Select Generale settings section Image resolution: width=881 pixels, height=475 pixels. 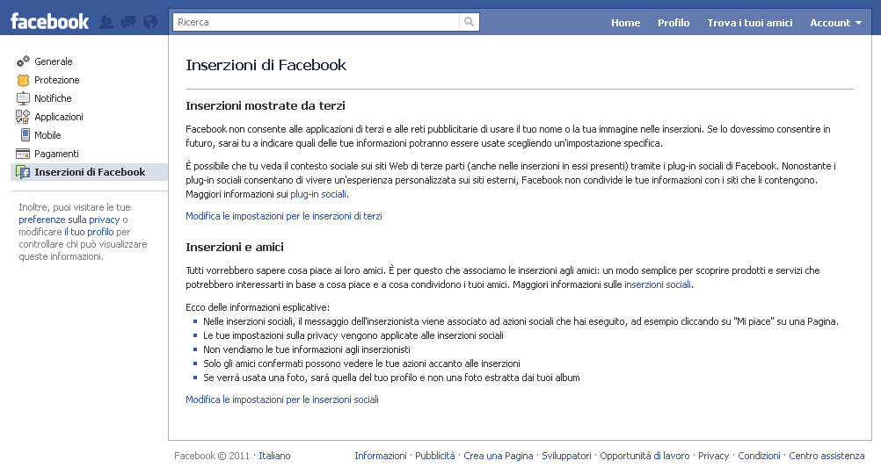pos(54,61)
